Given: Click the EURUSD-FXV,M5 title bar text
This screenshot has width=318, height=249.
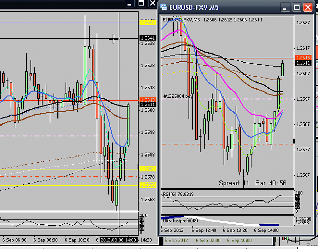Looking at the screenshot, I should (194, 8).
